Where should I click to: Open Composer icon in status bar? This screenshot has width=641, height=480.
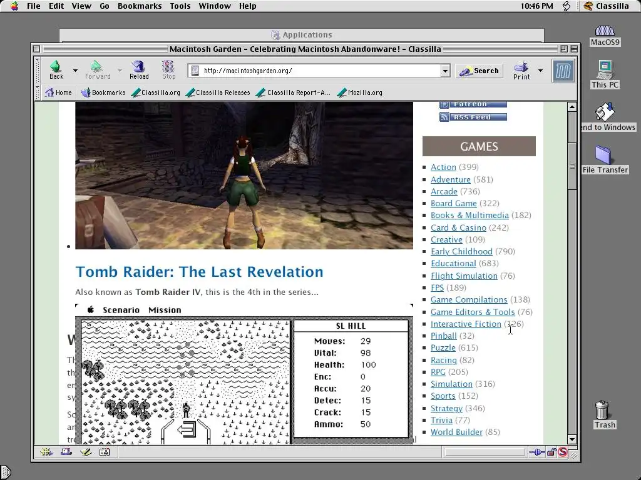pyautogui.click(x=86, y=452)
